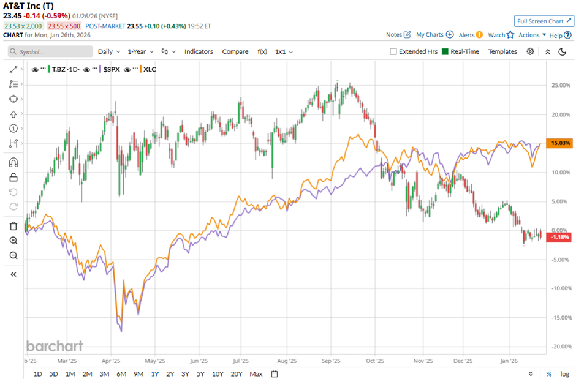Screen dimensions: 576x379
Task: Activate the magnet snap tool
Action: tap(13, 163)
